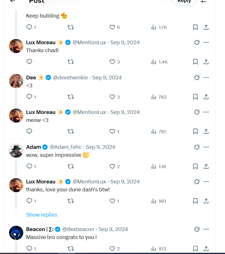Bookmark the "thanks, love your dune dash's" reply

195,201
